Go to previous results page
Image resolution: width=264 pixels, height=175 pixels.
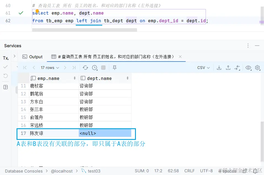34,68
